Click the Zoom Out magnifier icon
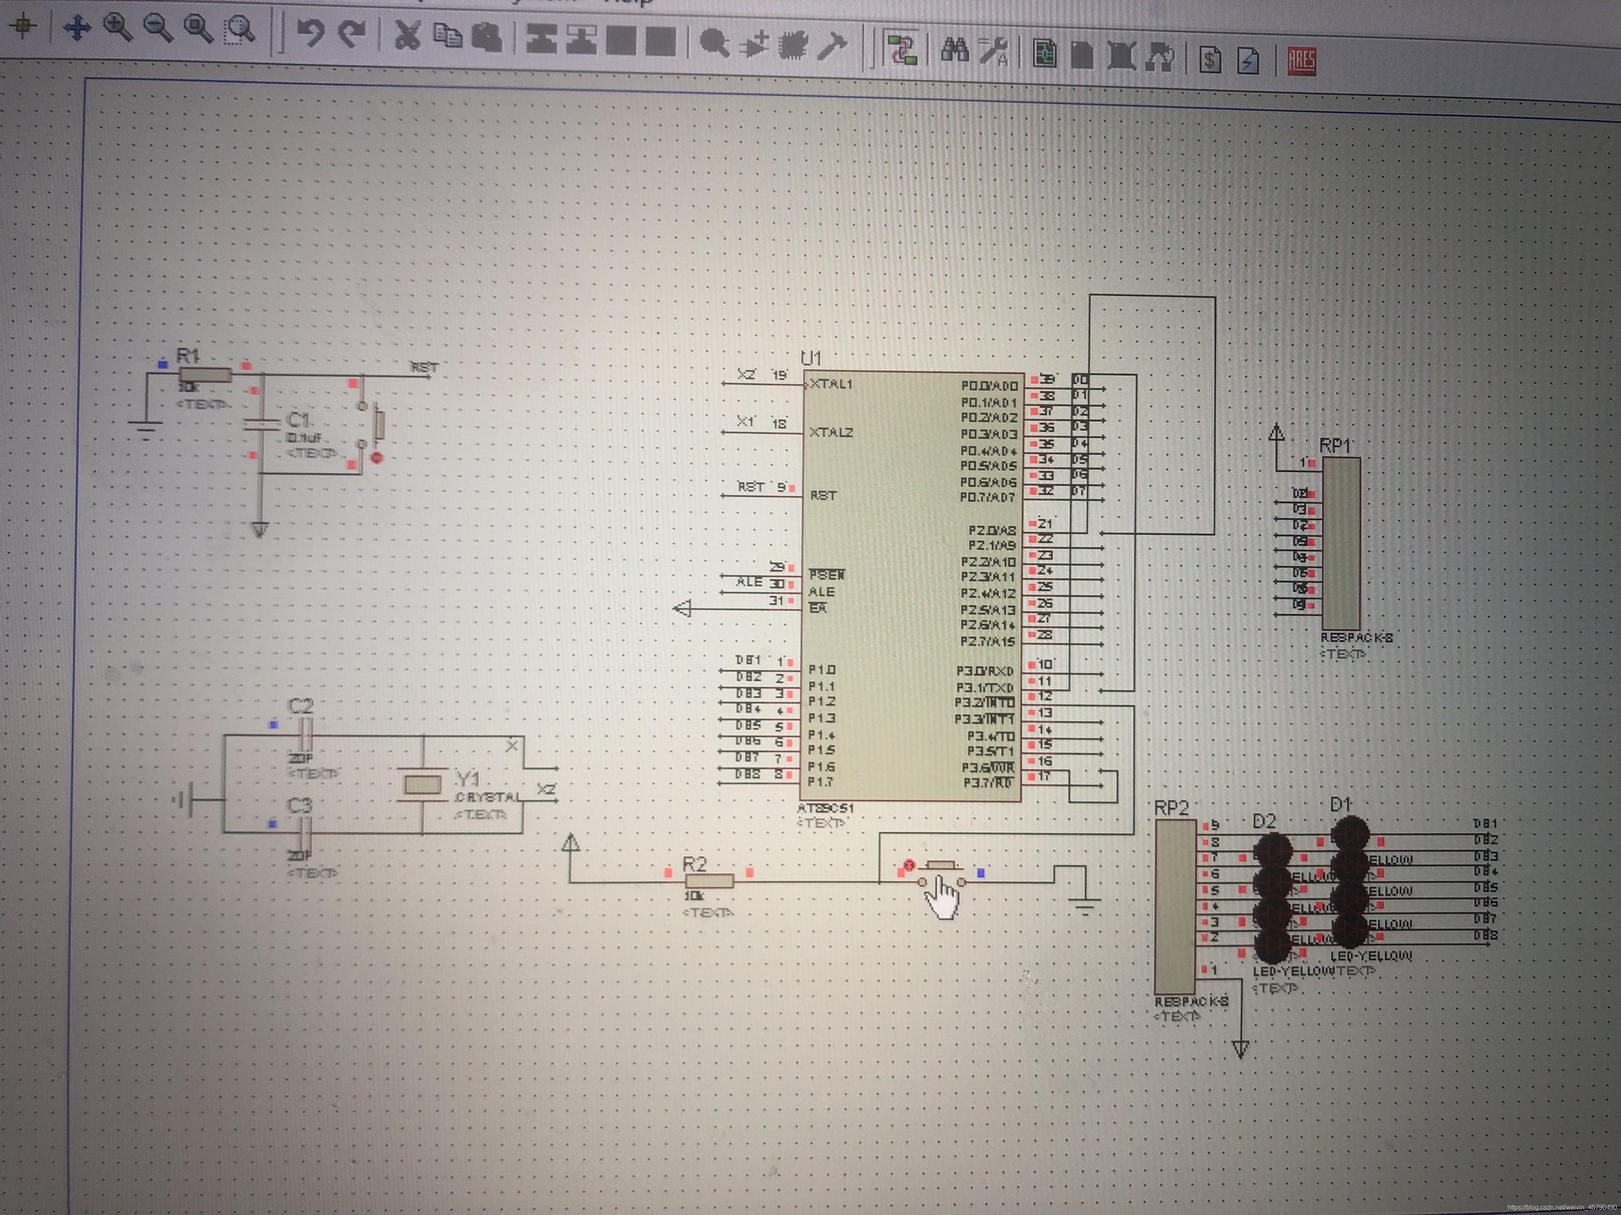Viewport: 1621px width, 1215px height. coord(158,28)
